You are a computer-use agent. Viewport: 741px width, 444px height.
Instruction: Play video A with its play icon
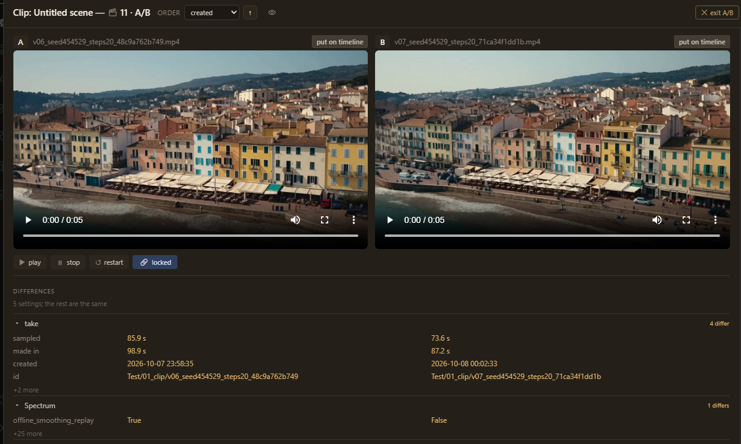point(28,220)
